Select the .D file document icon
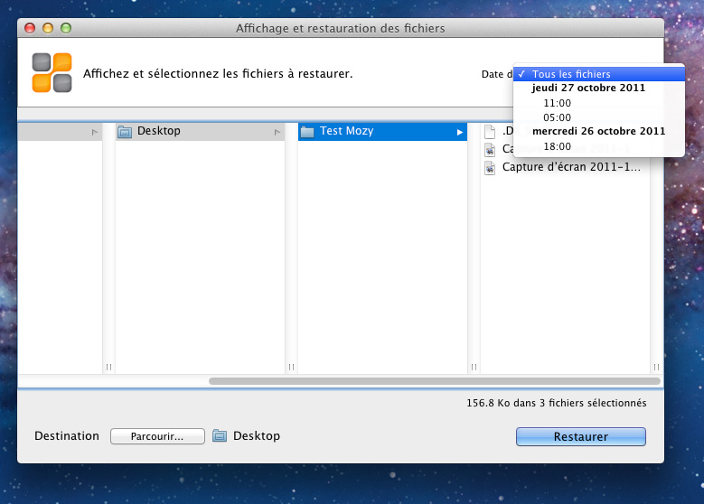This screenshot has height=504, width=704. pyautogui.click(x=490, y=132)
